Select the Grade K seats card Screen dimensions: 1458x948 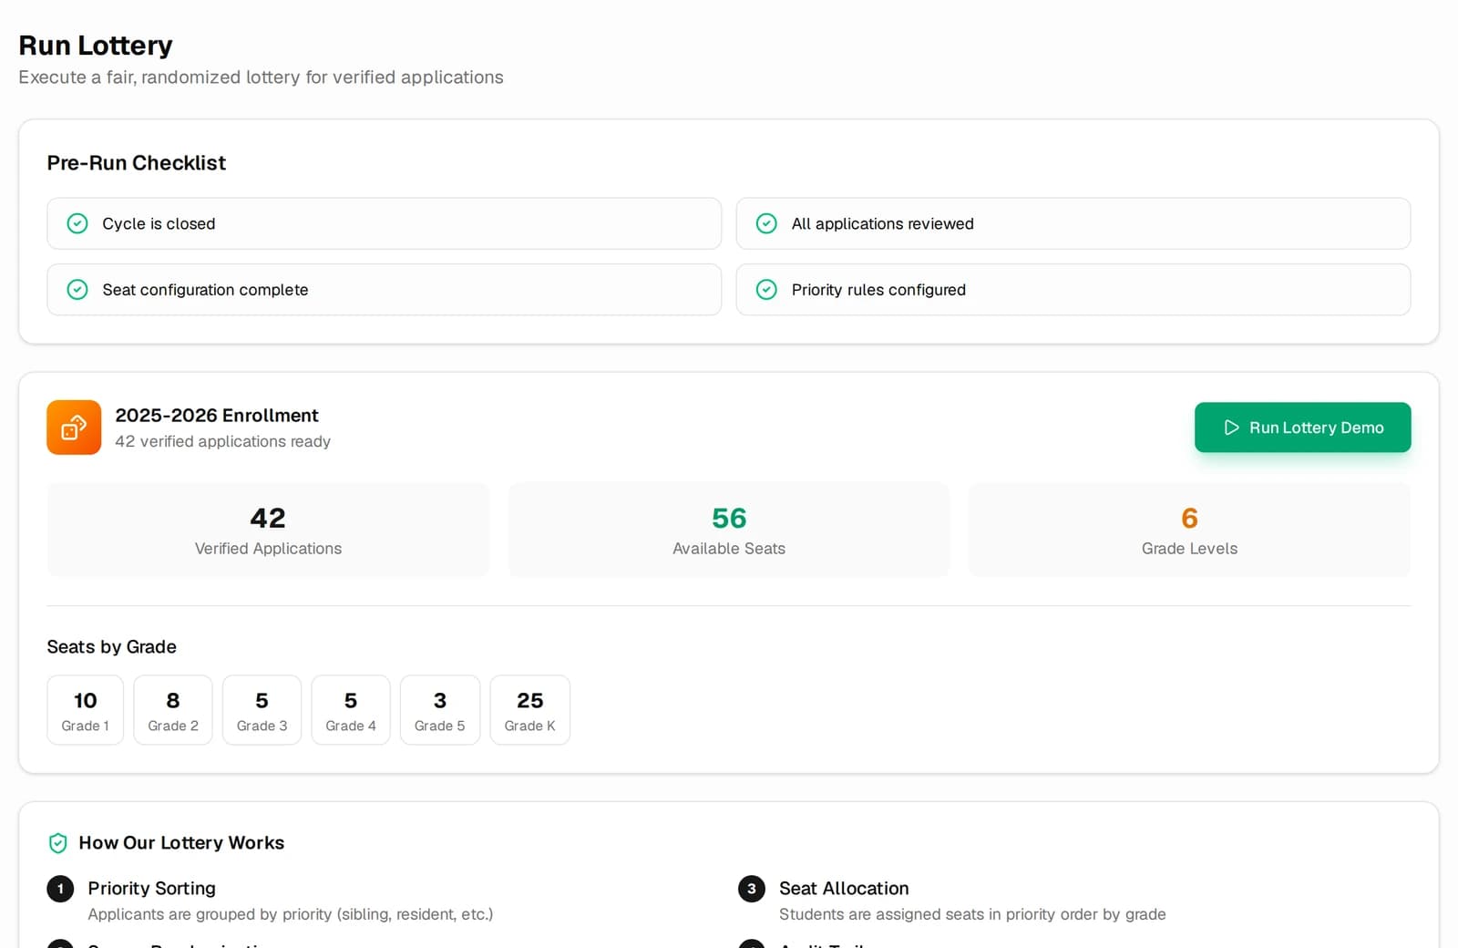[x=530, y=710]
